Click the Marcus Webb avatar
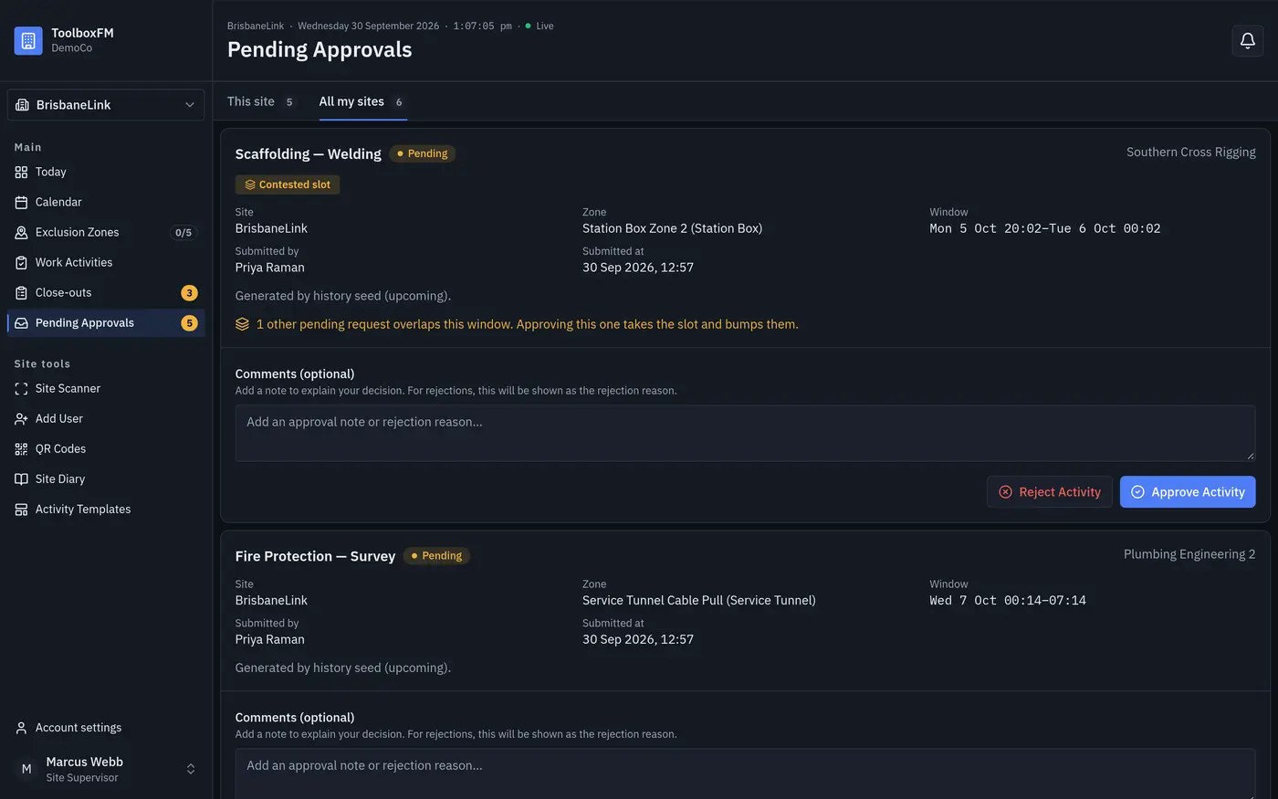This screenshot has width=1278, height=799. click(26, 769)
